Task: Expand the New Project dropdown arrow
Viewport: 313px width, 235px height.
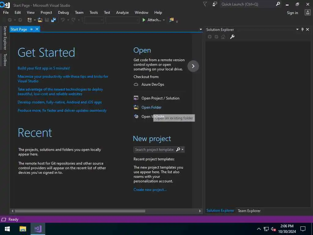Action: [x=35, y=20]
